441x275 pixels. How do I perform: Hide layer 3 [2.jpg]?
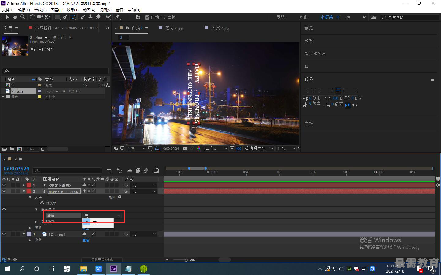coord(4,234)
